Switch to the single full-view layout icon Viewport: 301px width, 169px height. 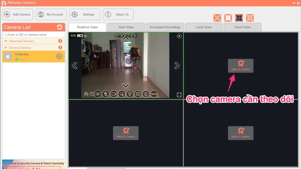coord(217,18)
